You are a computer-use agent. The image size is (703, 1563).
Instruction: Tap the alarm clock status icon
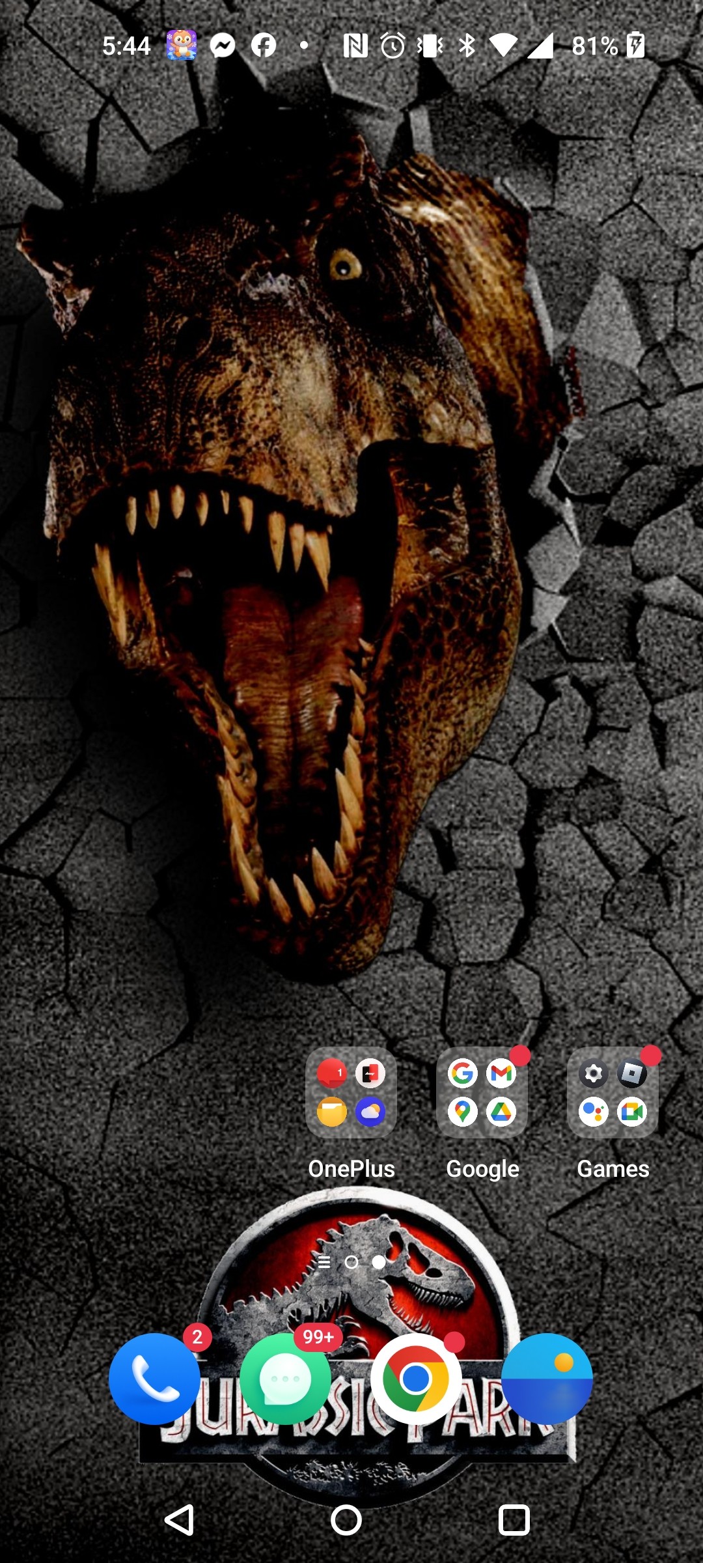(393, 46)
